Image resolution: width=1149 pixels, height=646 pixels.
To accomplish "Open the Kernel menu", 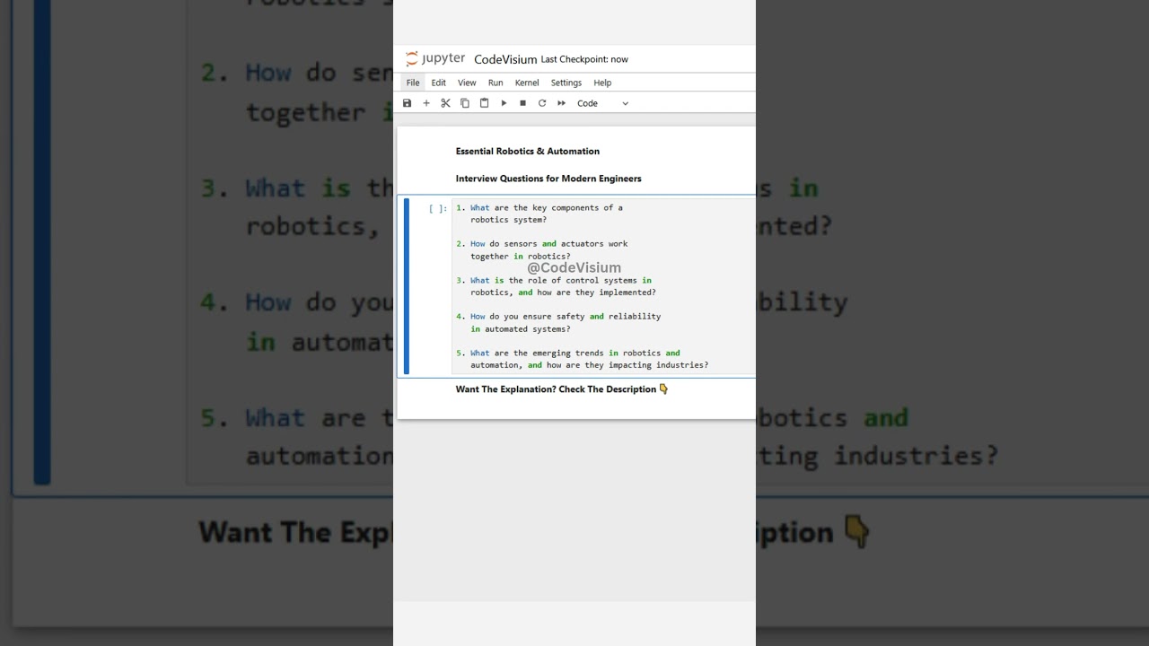I will pos(527,83).
